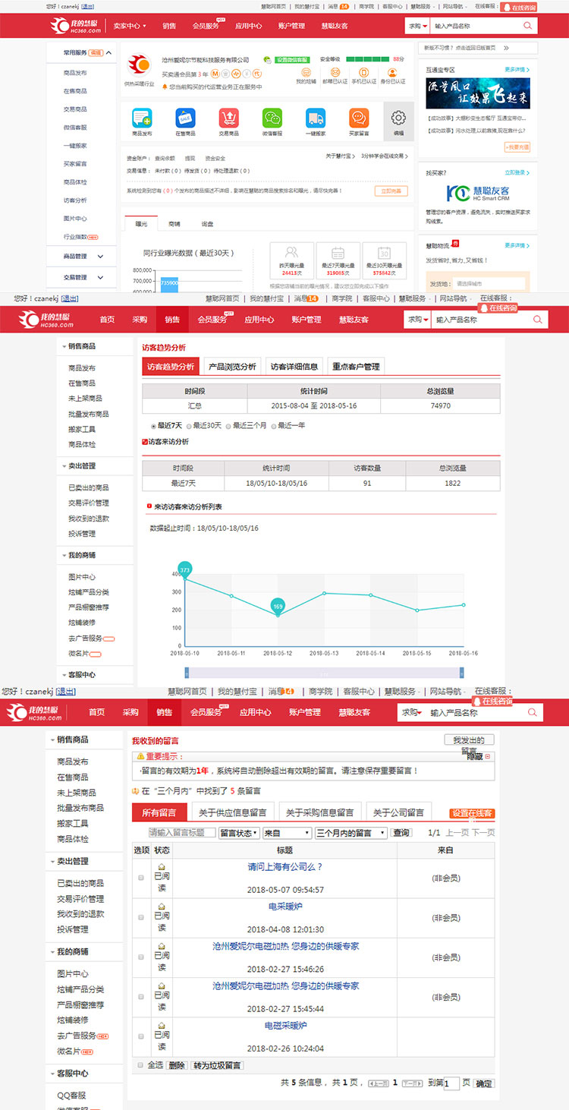Tick checkbox for the 请问上海有公司么 message

pos(140,878)
